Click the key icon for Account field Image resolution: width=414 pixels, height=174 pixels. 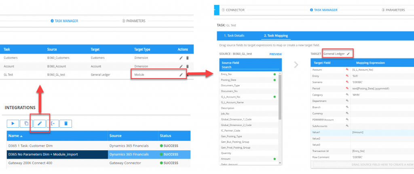346,70
